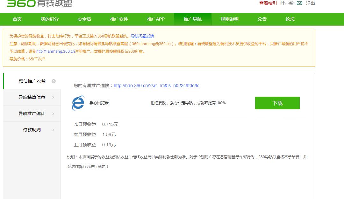Open the mail envelope icon beside 叶志敏

coord(299,3)
